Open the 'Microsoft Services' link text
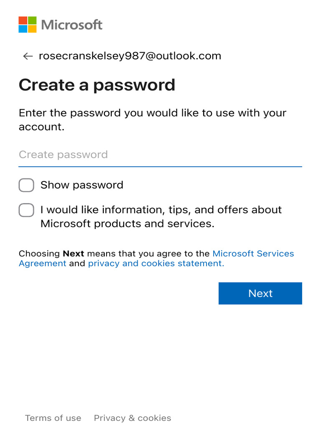This screenshot has width=321, height=428. [x=253, y=254]
